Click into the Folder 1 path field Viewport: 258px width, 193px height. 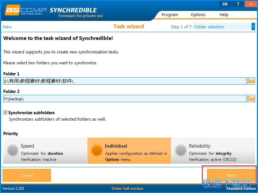(x=125, y=81)
